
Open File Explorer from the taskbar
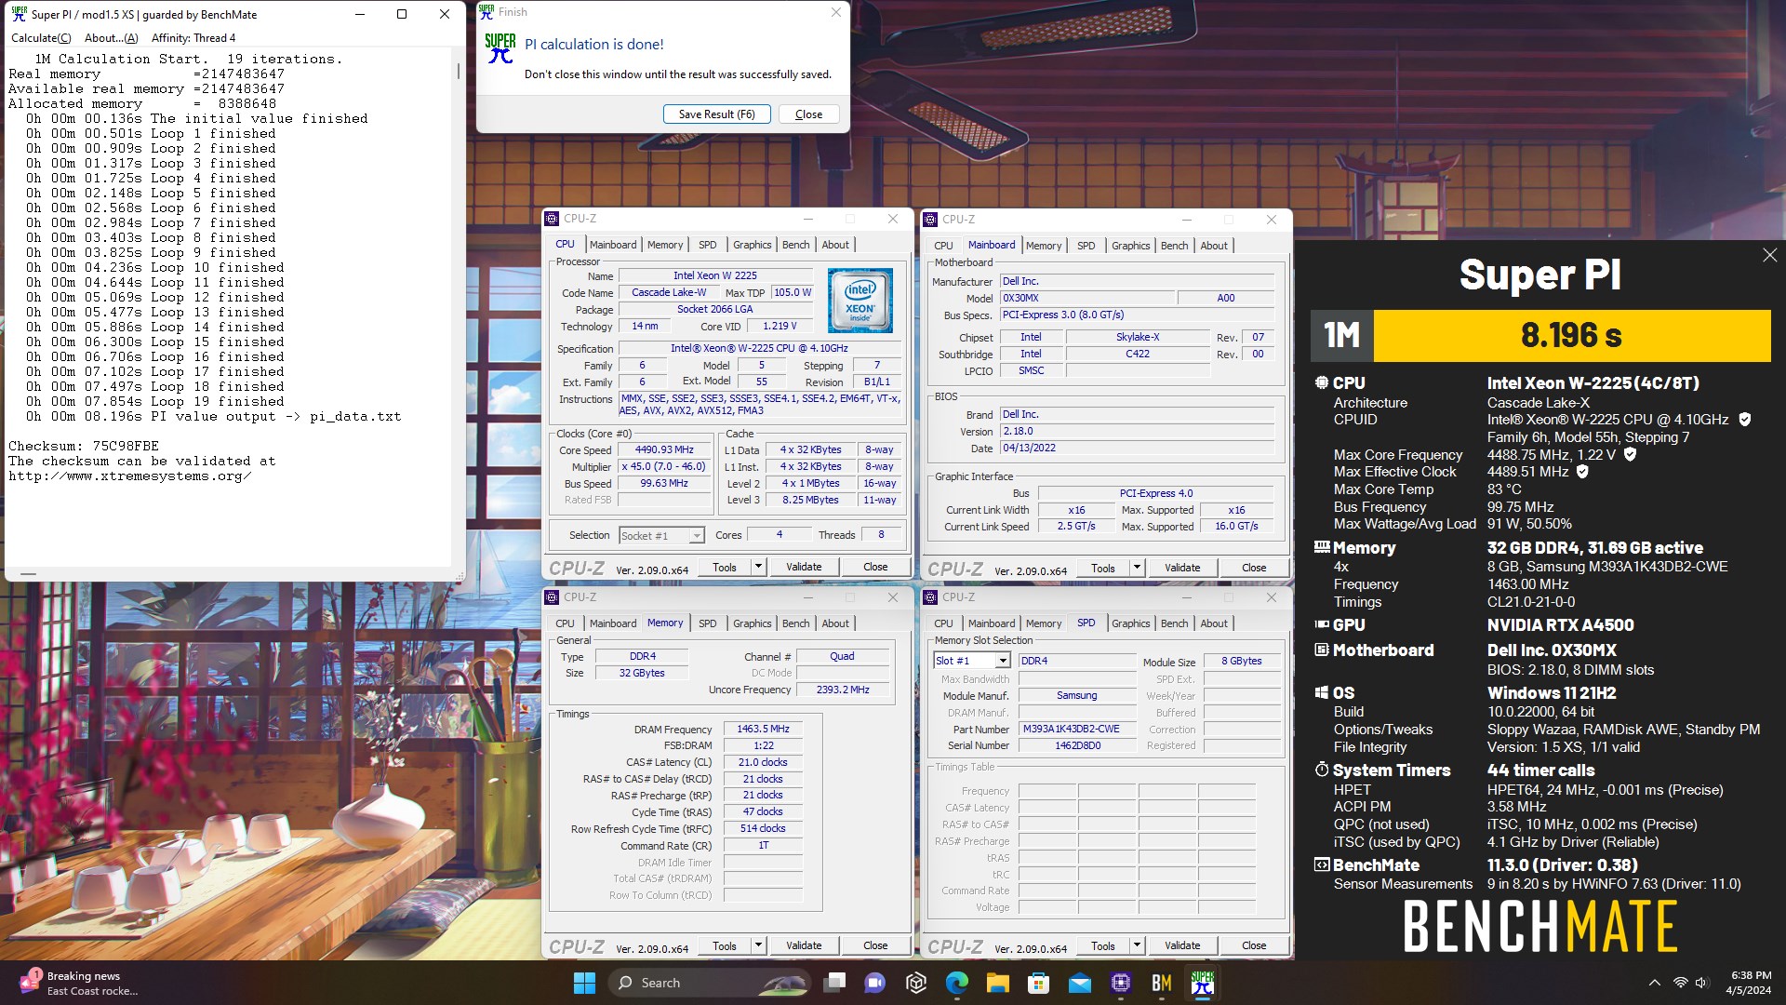(998, 983)
